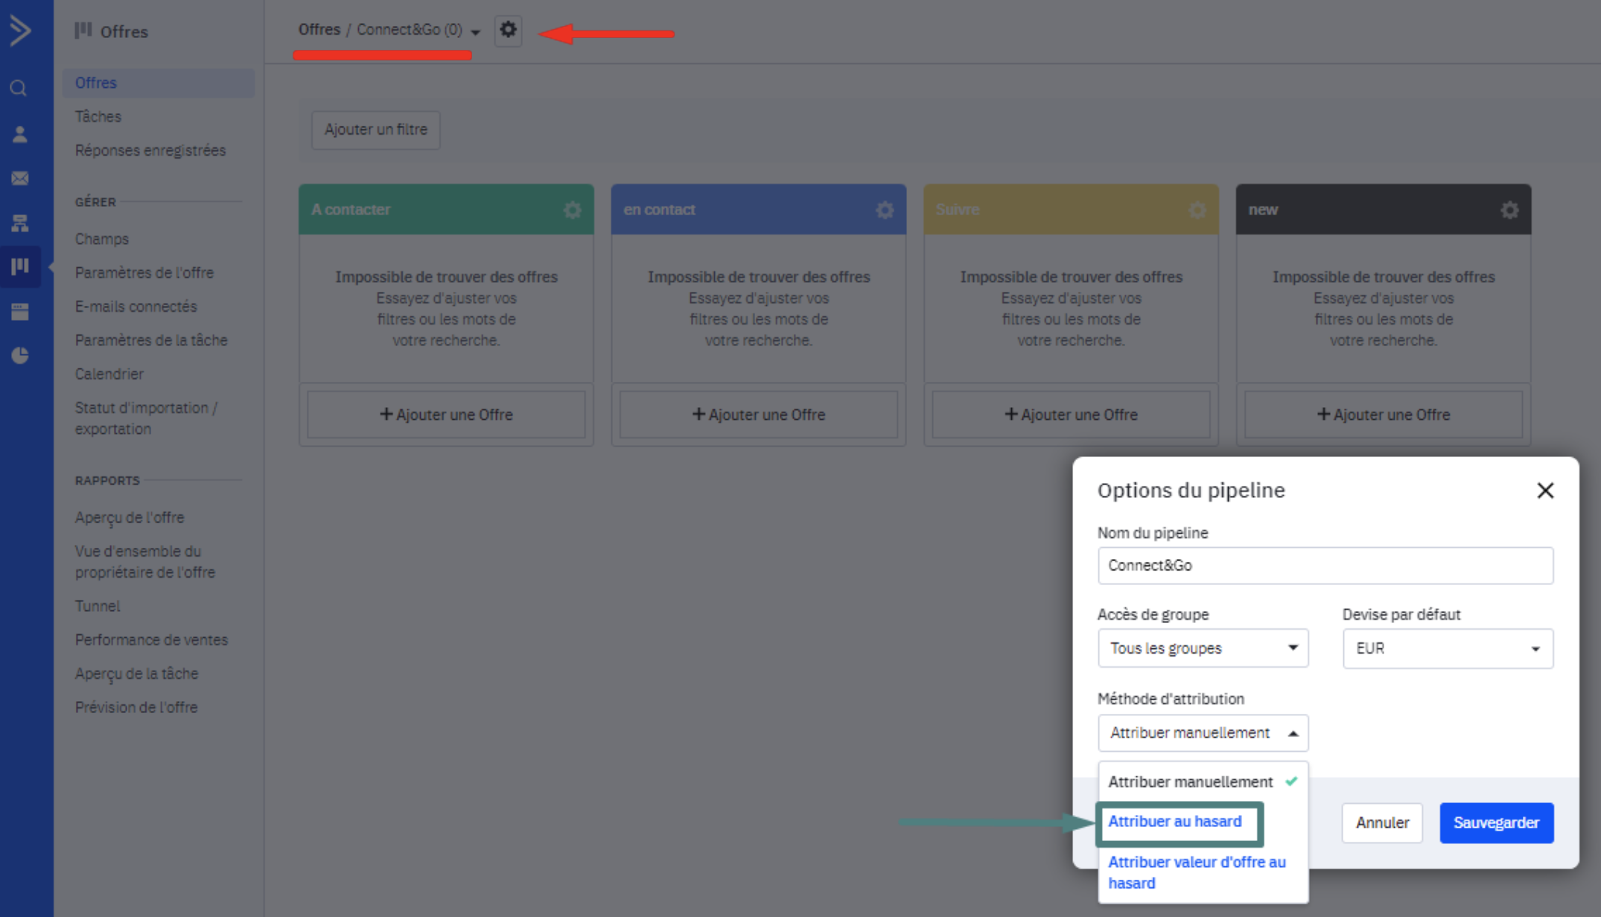Open the mail envelope icon in sidebar

20,179
